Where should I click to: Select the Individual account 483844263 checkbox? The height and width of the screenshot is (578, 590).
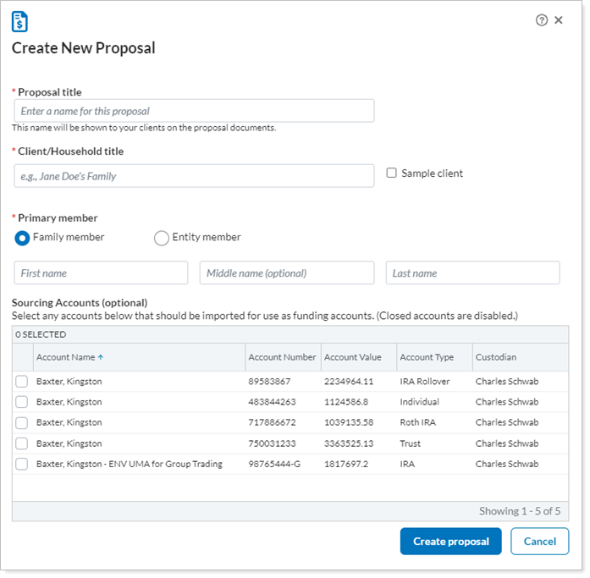22,403
